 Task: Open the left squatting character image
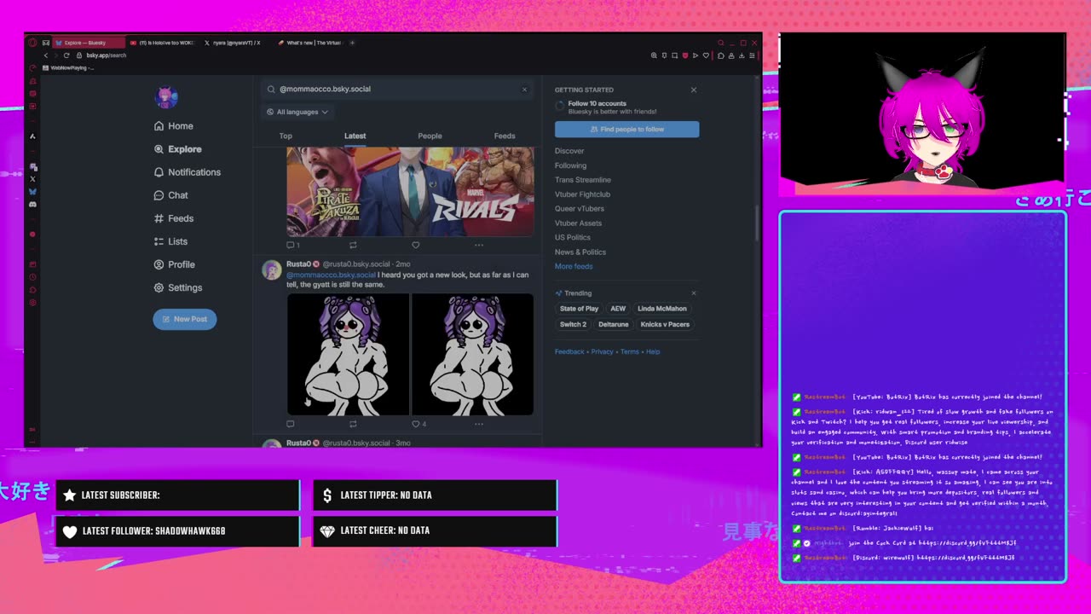pos(348,355)
